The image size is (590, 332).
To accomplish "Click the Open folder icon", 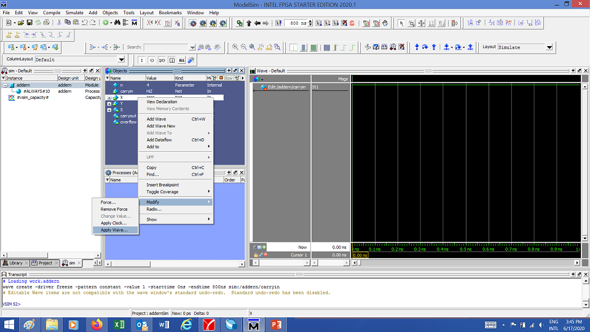I will tap(20, 23).
